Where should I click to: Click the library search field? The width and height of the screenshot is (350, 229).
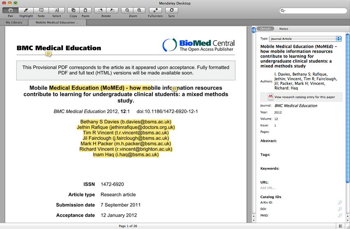(x=313, y=10)
